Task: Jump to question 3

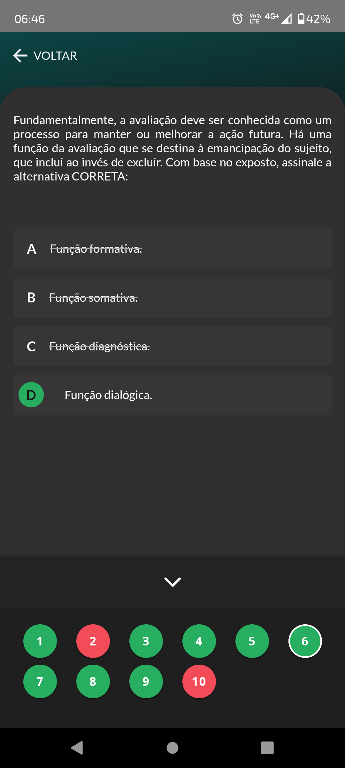Action: 146,641
